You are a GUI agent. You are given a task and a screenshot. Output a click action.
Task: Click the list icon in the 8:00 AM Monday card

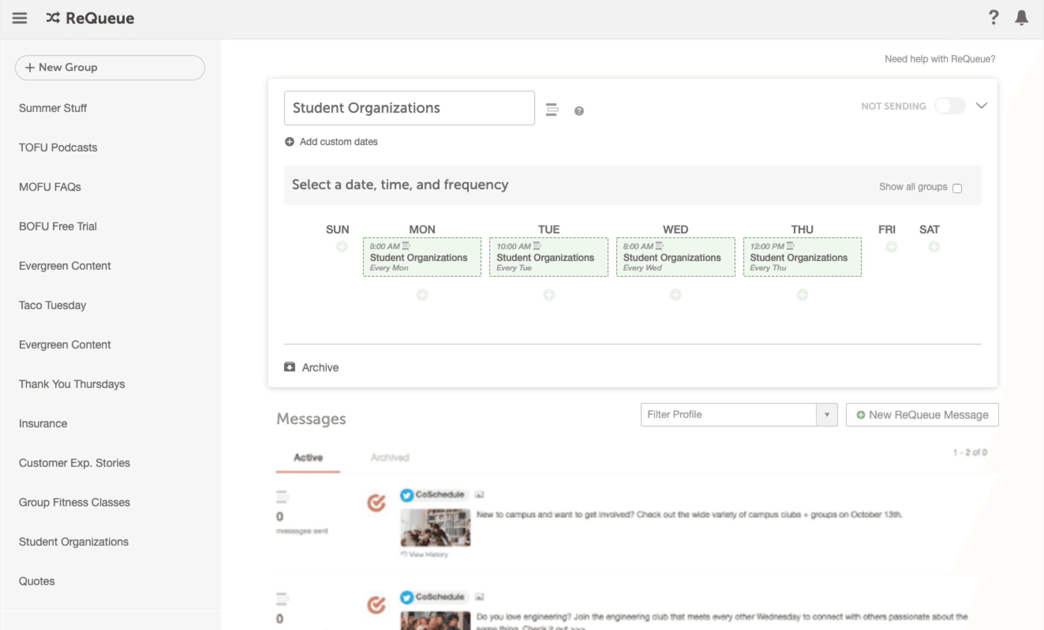pyautogui.click(x=406, y=246)
